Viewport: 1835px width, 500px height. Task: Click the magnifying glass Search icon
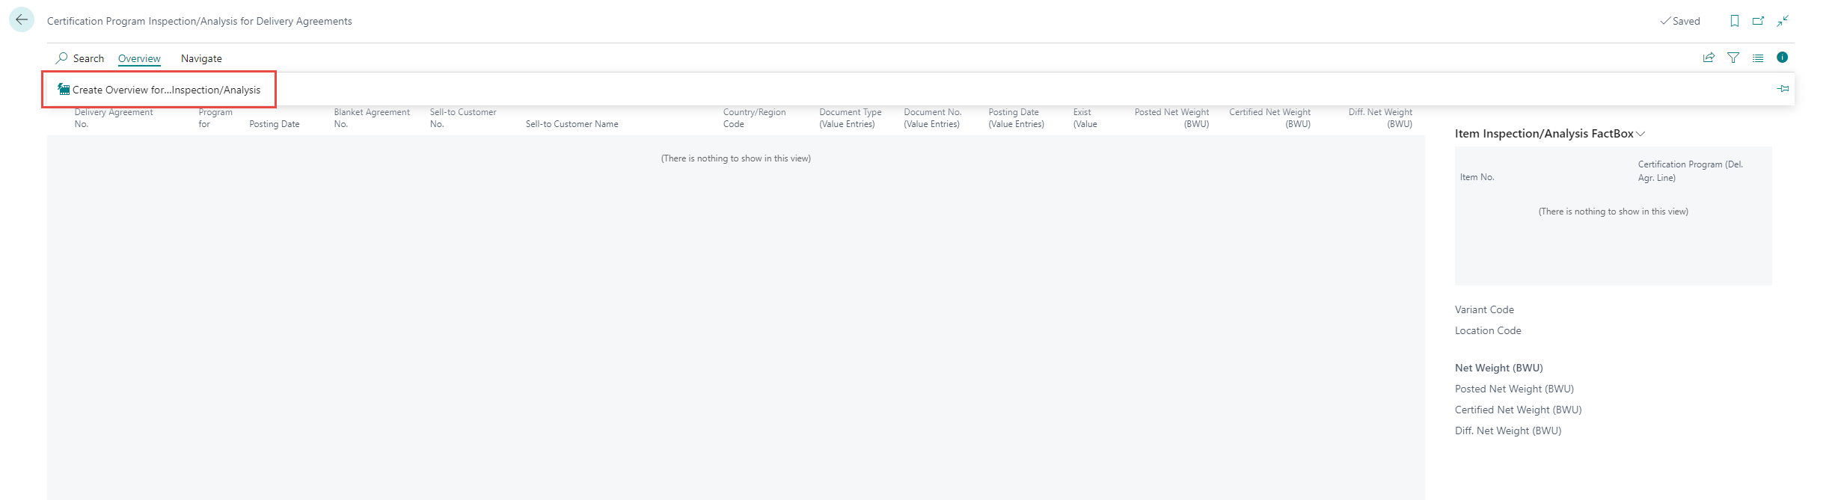pos(62,58)
